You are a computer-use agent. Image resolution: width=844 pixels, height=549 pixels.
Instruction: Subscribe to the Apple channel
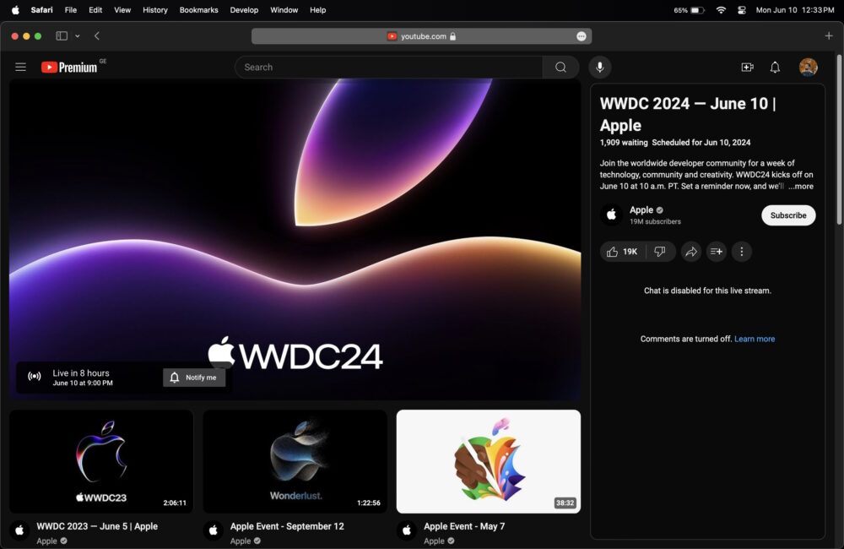[x=787, y=215]
